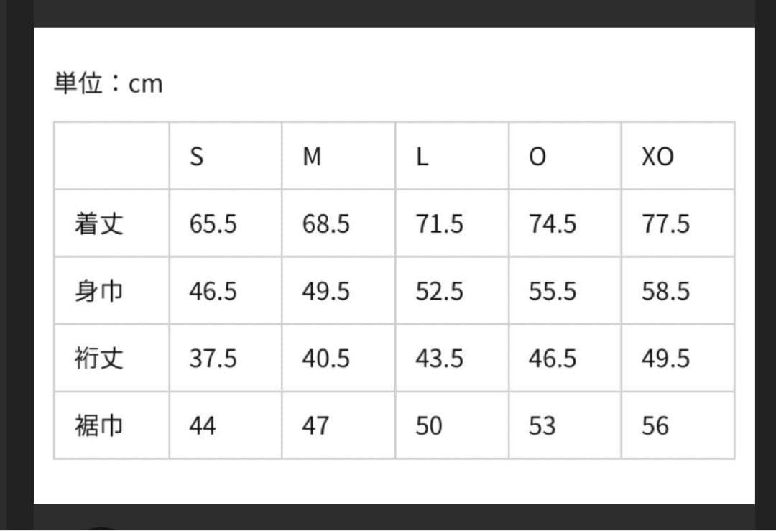Click the 着丈 row label

[98, 224]
